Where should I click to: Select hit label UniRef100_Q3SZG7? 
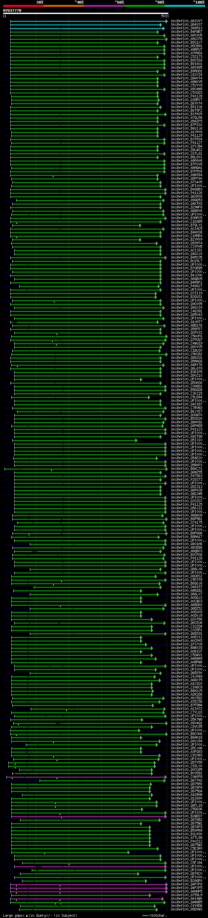(x=187, y=501)
